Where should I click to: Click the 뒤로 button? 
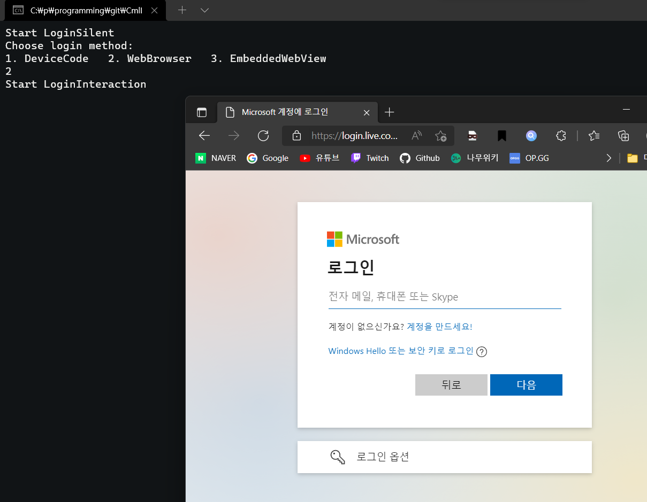(x=451, y=385)
